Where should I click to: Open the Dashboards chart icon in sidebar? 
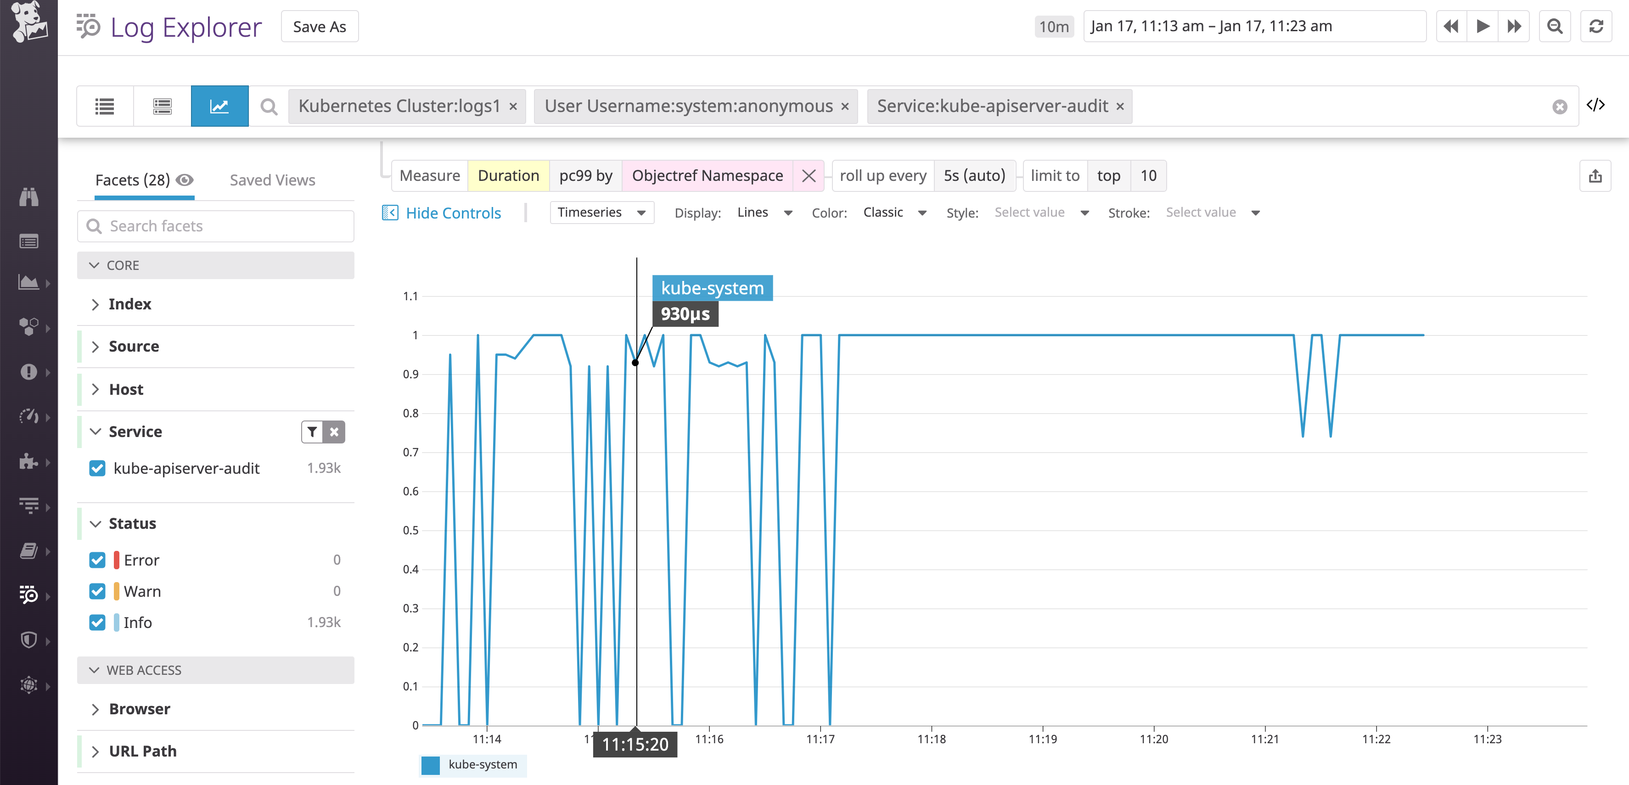(29, 282)
